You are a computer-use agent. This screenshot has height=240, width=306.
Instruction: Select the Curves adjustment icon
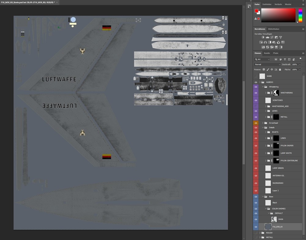pos(272,37)
